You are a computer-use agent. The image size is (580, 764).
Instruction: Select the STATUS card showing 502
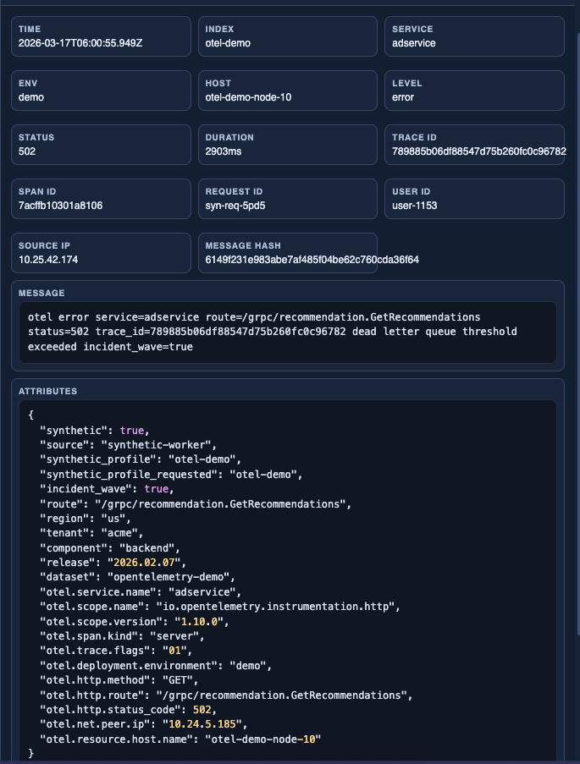(100, 145)
